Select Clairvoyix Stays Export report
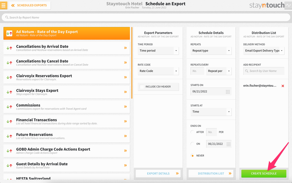This screenshot has height=183, width=292. 67,92
